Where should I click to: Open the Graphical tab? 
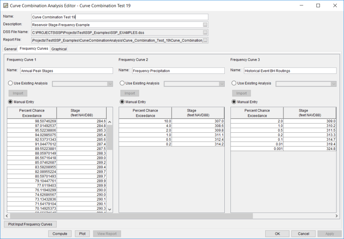click(x=58, y=49)
